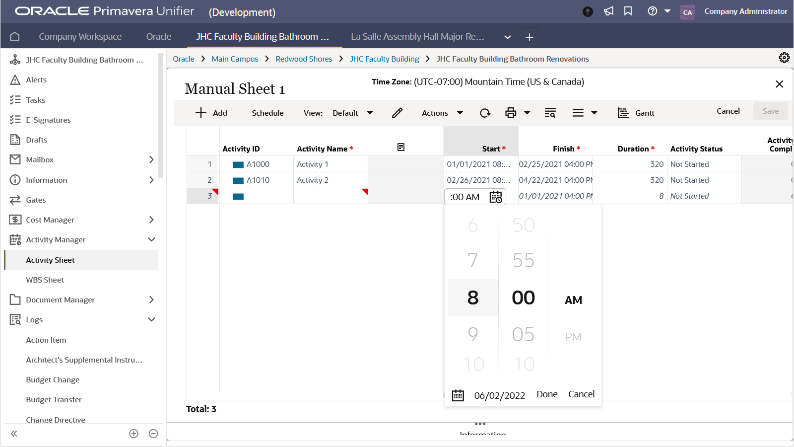
Task: Click JHC Faculty Building breadcrumb link
Action: pos(384,59)
